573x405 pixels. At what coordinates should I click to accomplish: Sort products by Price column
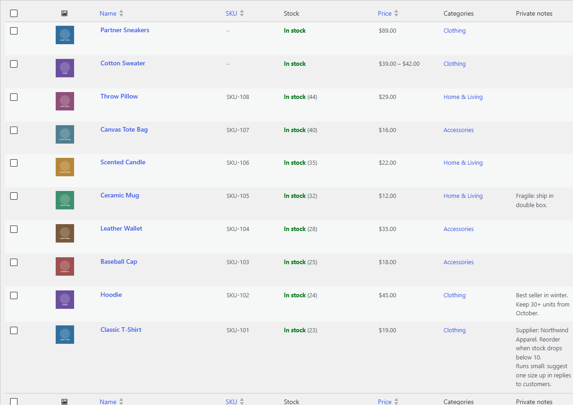[x=388, y=13]
